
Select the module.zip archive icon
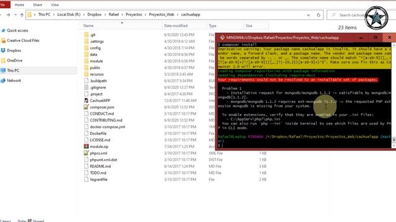[x=86, y=147]
